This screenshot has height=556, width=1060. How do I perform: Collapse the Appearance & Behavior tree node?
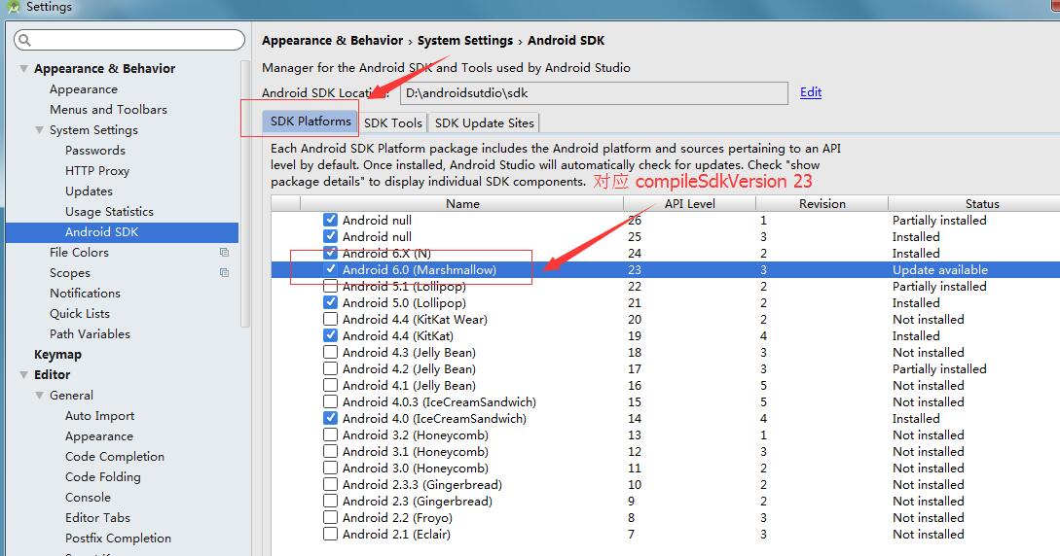[23, 69]
